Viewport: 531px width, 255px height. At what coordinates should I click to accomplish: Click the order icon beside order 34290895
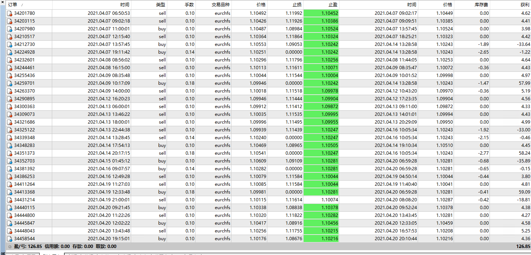click(x=10, y=99)
